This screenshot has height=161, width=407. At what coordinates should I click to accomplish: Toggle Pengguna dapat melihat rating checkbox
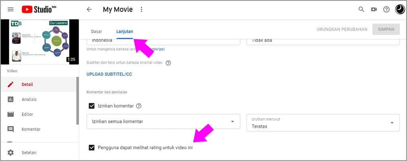tap(91, 147)
